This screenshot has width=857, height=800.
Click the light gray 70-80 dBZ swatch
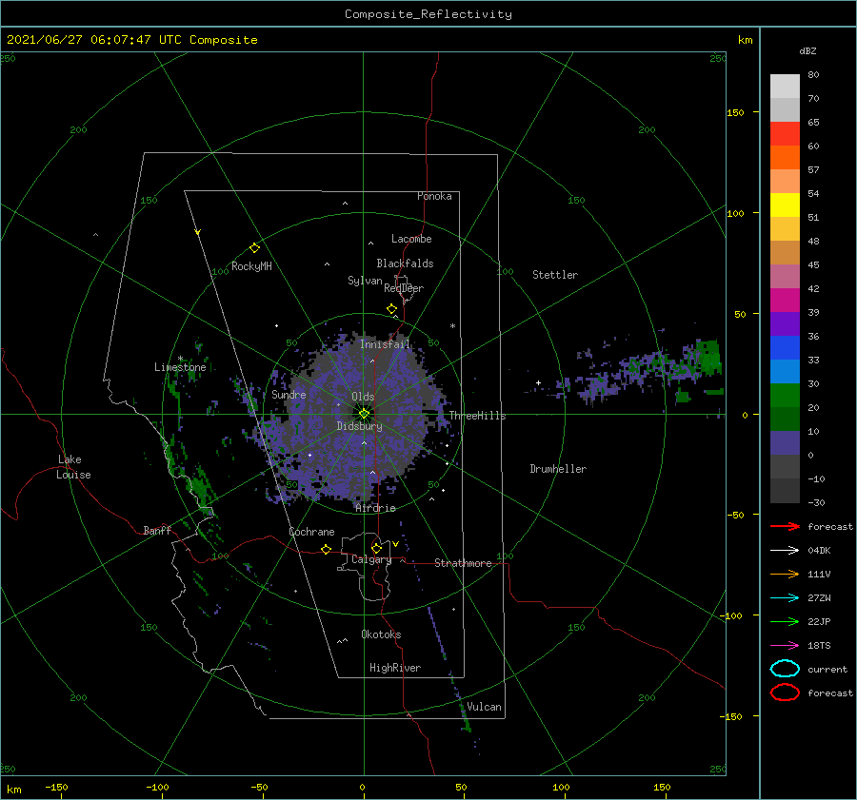pyautogui.click(x=785, y=87)
